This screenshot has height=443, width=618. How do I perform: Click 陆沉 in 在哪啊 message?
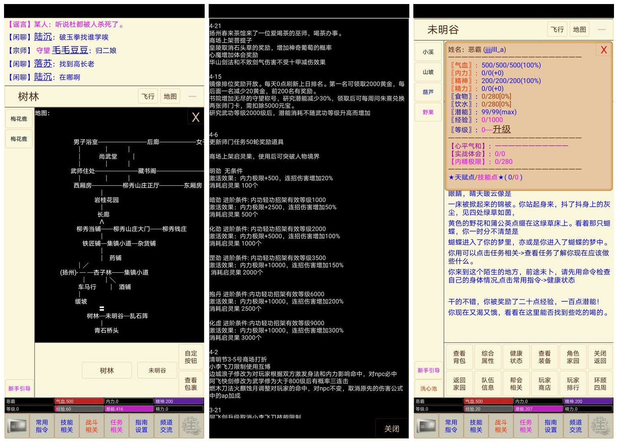[43, 77]
